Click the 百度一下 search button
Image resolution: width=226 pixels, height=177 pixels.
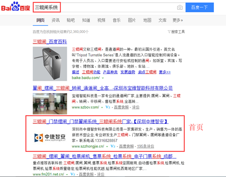(199, 7)
